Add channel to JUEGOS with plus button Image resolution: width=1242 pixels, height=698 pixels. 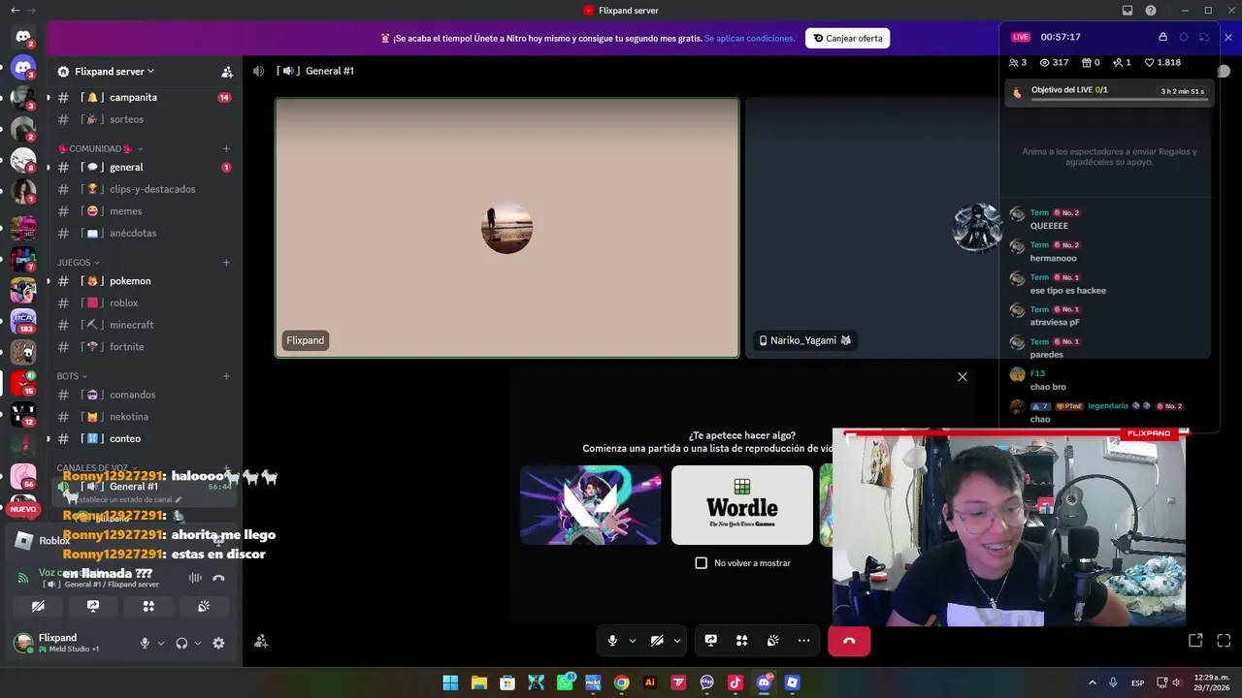tap(226, 263)
